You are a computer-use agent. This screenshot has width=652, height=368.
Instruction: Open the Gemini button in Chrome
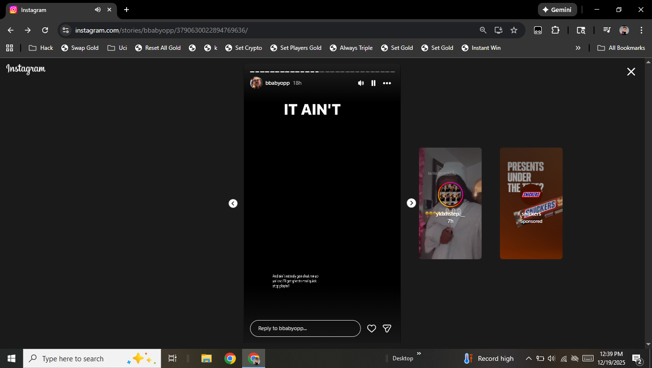click(557, 10)
